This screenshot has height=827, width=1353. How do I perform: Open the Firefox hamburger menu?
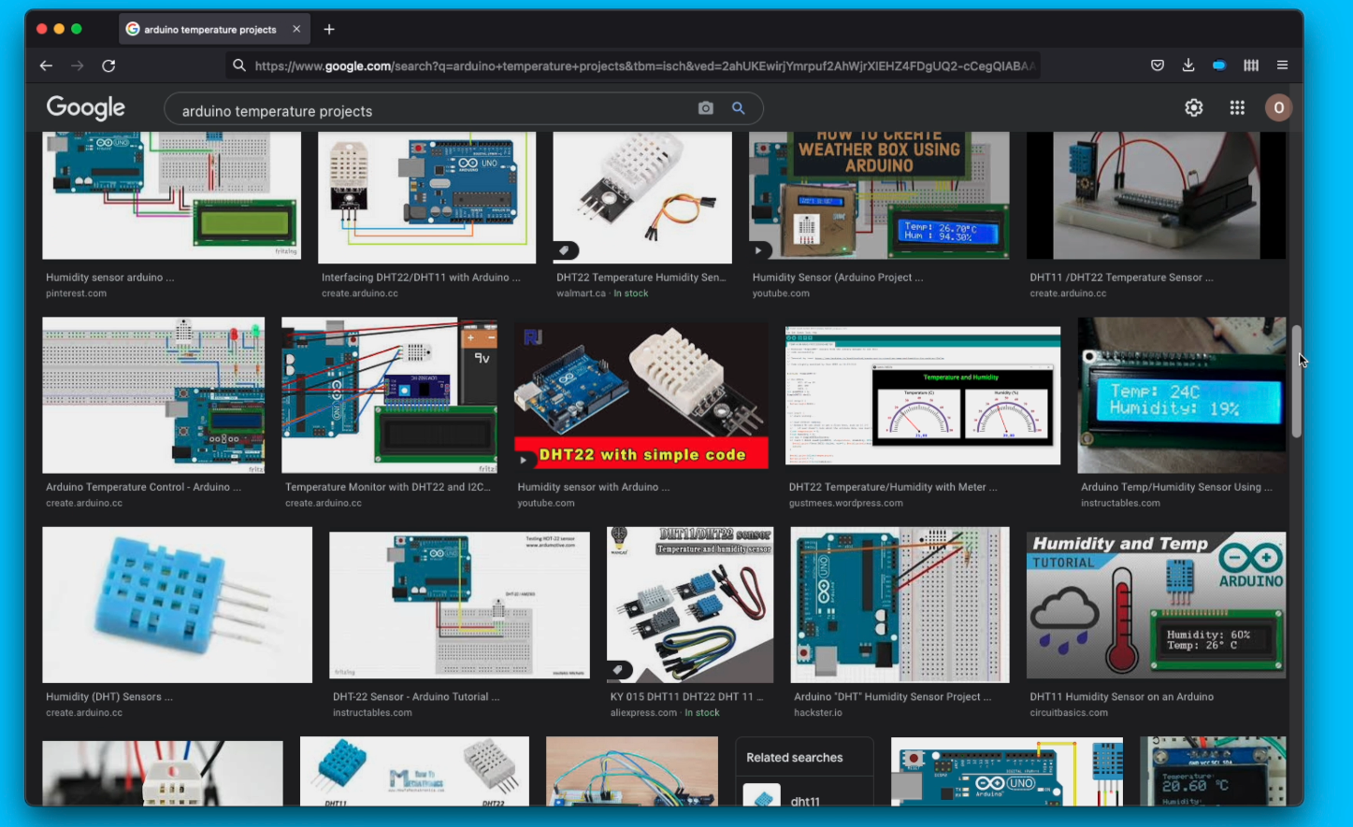click(1282, 64)
